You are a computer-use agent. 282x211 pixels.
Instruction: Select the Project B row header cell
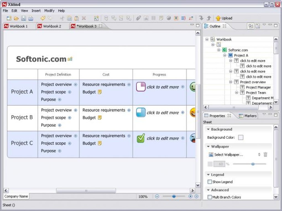pyautogui.click(x=22, y=118)
